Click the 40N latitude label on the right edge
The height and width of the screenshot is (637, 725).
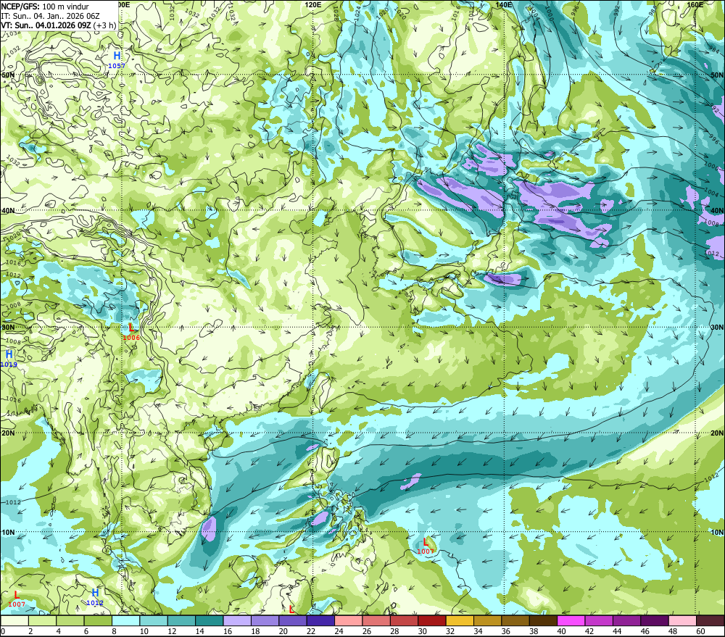(717, 211)
